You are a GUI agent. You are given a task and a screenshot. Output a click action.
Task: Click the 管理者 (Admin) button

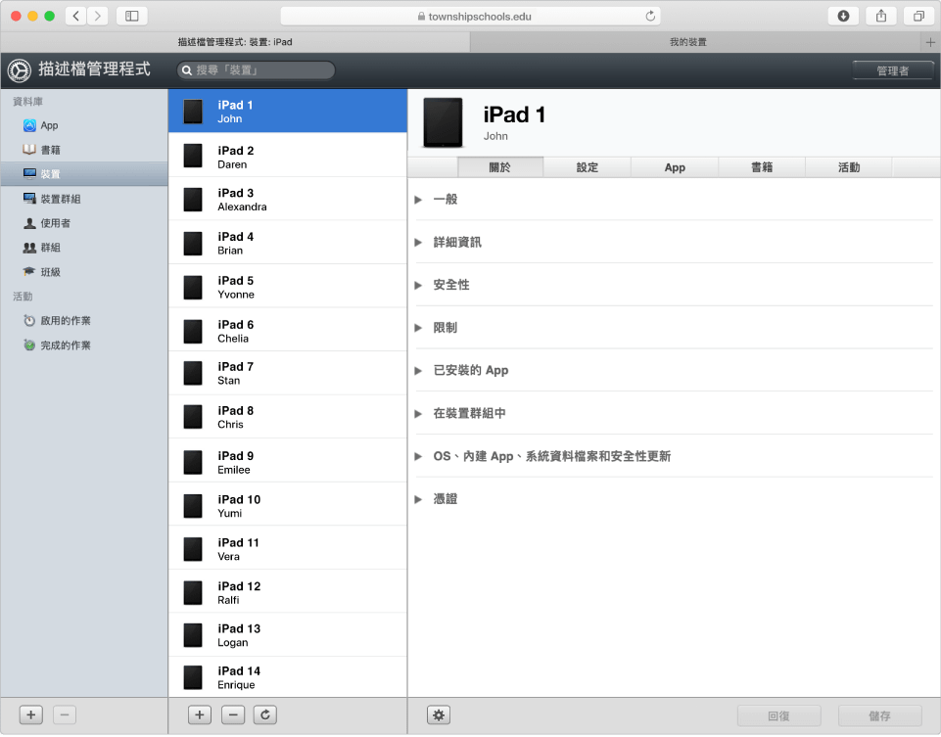click(x=892, y=70)
